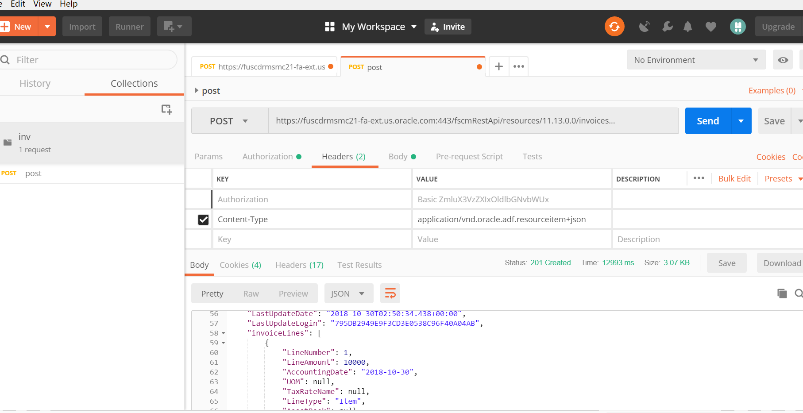The height and width of the screenshot is (413, 803).
Task: Click the blue Send button
Action: pos(707,121)
